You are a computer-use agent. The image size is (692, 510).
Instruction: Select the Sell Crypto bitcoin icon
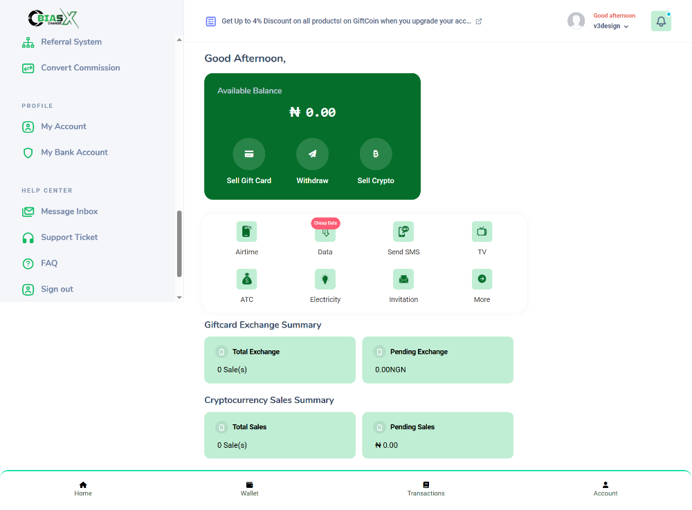(x=376, y=154)
